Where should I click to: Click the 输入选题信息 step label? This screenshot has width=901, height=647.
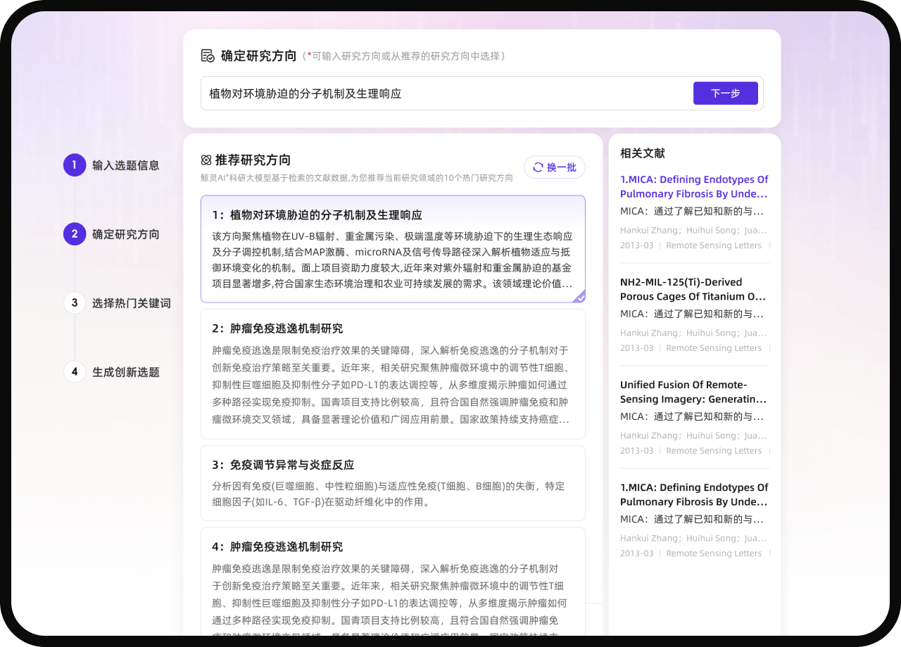125,165
